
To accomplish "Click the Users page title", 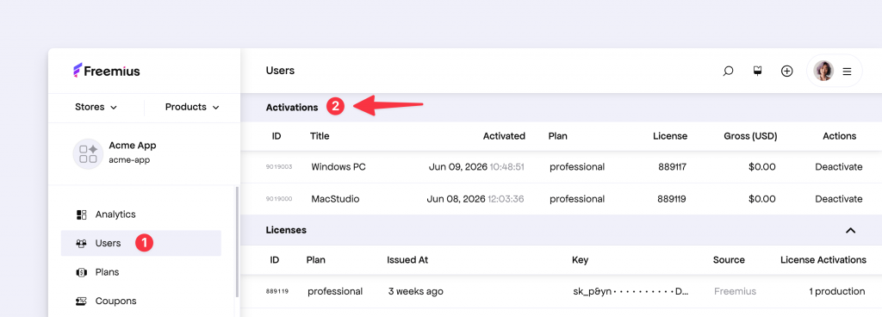I will [280, 71].
